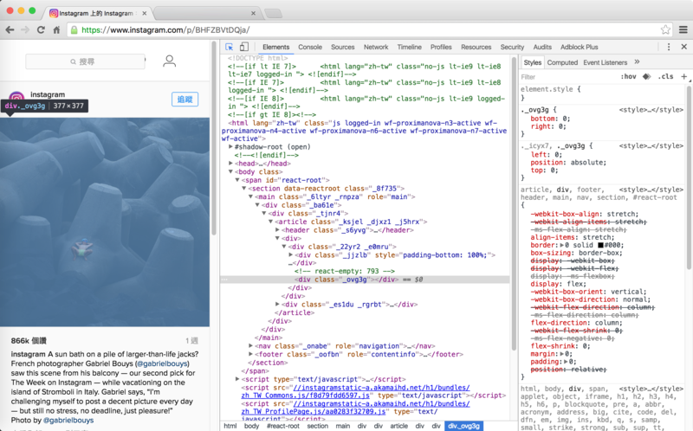
Task: Select div._ovg3g in breadcrumb bar
Action: tap(463, 426)
